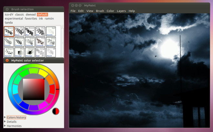Switch to the experimental brush group
Image resolution: width=213 pixels, height=132 pixels.
(x=14, y=19)
